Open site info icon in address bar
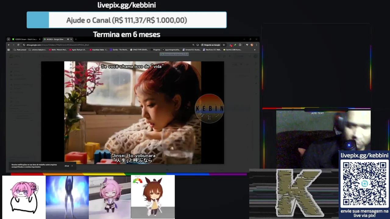 pos(24,45)
